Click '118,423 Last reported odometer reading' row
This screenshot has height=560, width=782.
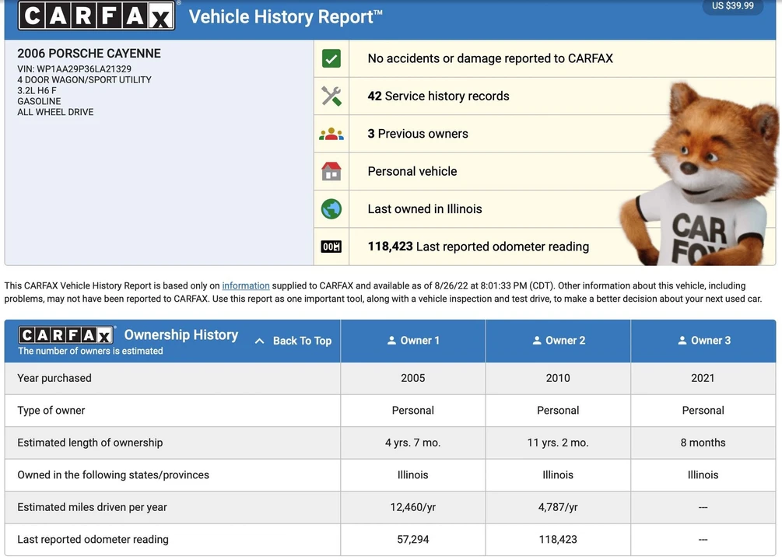coord(545,247)
